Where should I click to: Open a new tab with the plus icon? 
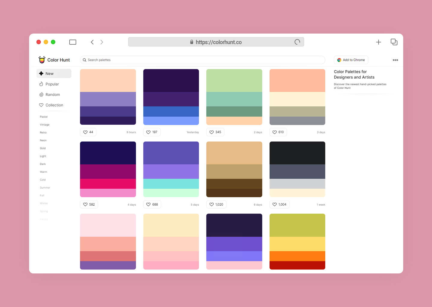(379, 42)
